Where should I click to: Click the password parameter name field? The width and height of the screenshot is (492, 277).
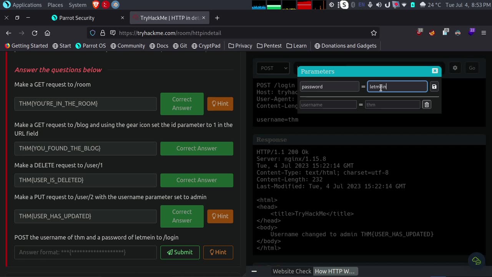[x=329, y=87]
